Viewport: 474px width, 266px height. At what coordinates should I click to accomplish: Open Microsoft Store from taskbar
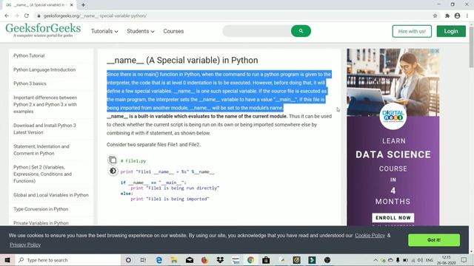point(266,260)
